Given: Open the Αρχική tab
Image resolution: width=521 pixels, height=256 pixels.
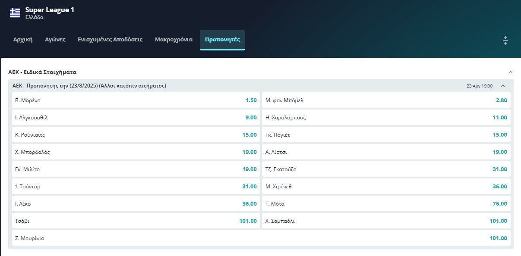Looking at the screenshot, I should (x=23, y=40).
